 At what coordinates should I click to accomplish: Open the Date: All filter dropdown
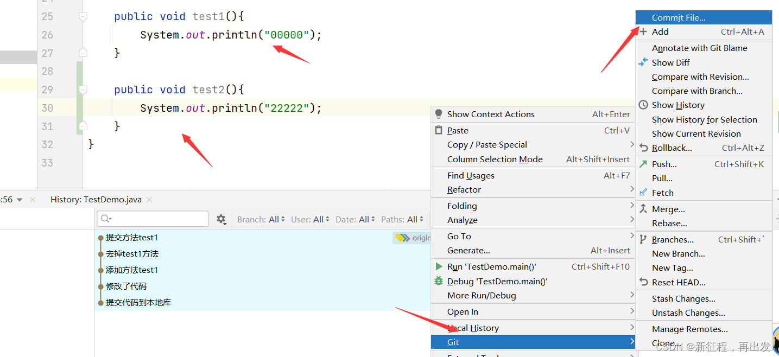click(x=356, y=219)
